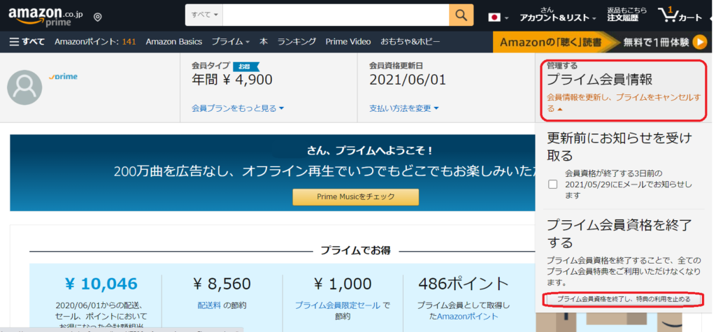Image resolution: width=716 pixels, height=332 pixels.
Task: Open the hamburger すべて menu
Action: [27, 42]
